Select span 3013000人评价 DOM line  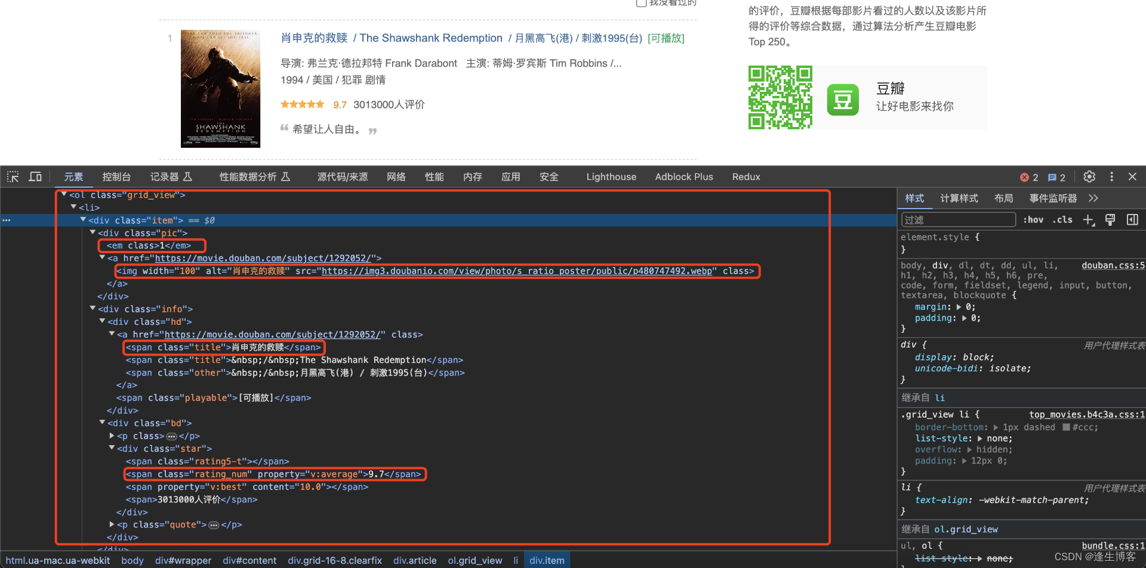[x=192, y=499]
